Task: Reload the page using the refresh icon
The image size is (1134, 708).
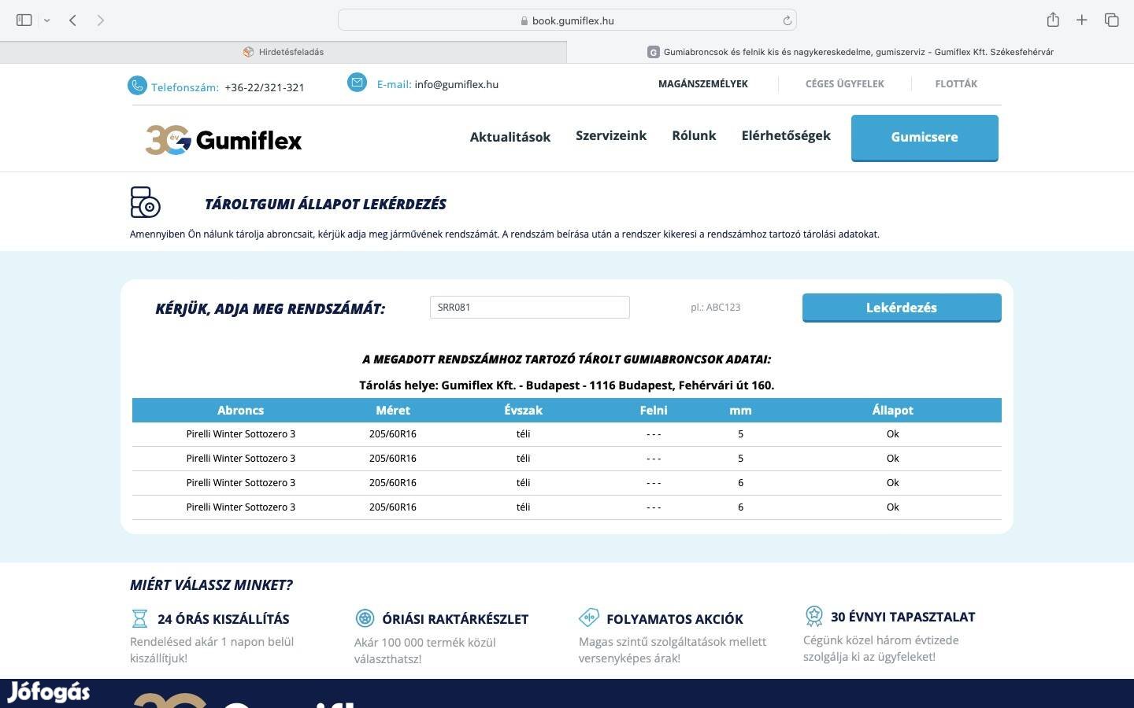Action: click(787, 20)
